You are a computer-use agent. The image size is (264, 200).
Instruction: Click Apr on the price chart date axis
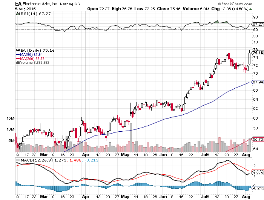(86, 155)
